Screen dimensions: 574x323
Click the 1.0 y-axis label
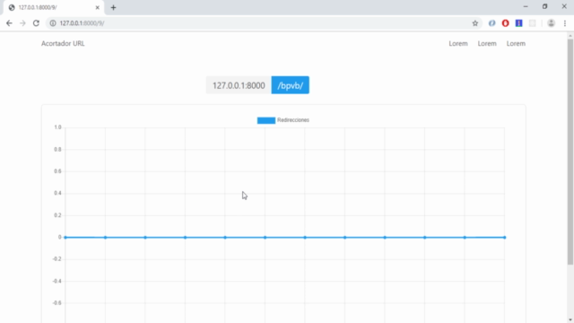pos(57,127)
